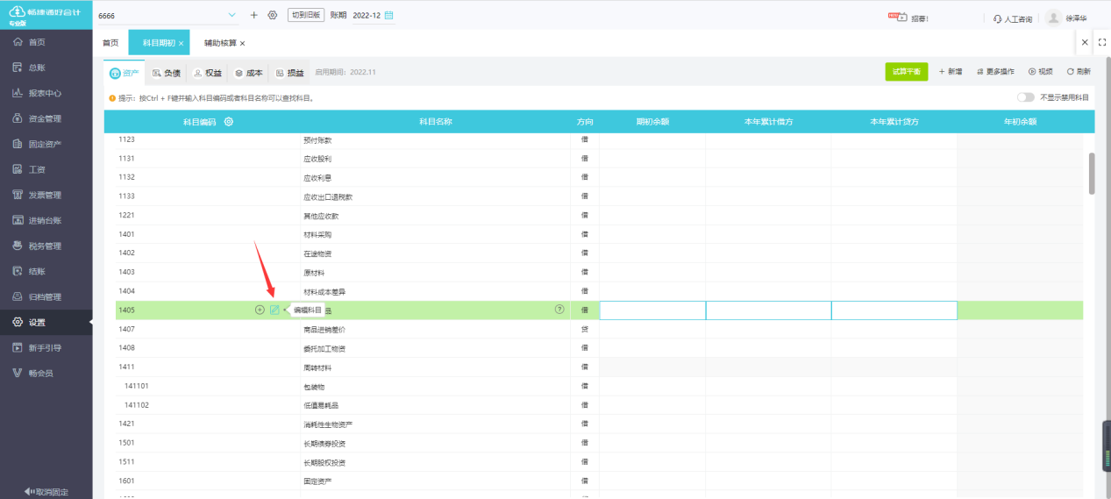This screenshot has width=1111, height=499.
Task: Open the 徐泽华 user account menu
Action: 1066,18
